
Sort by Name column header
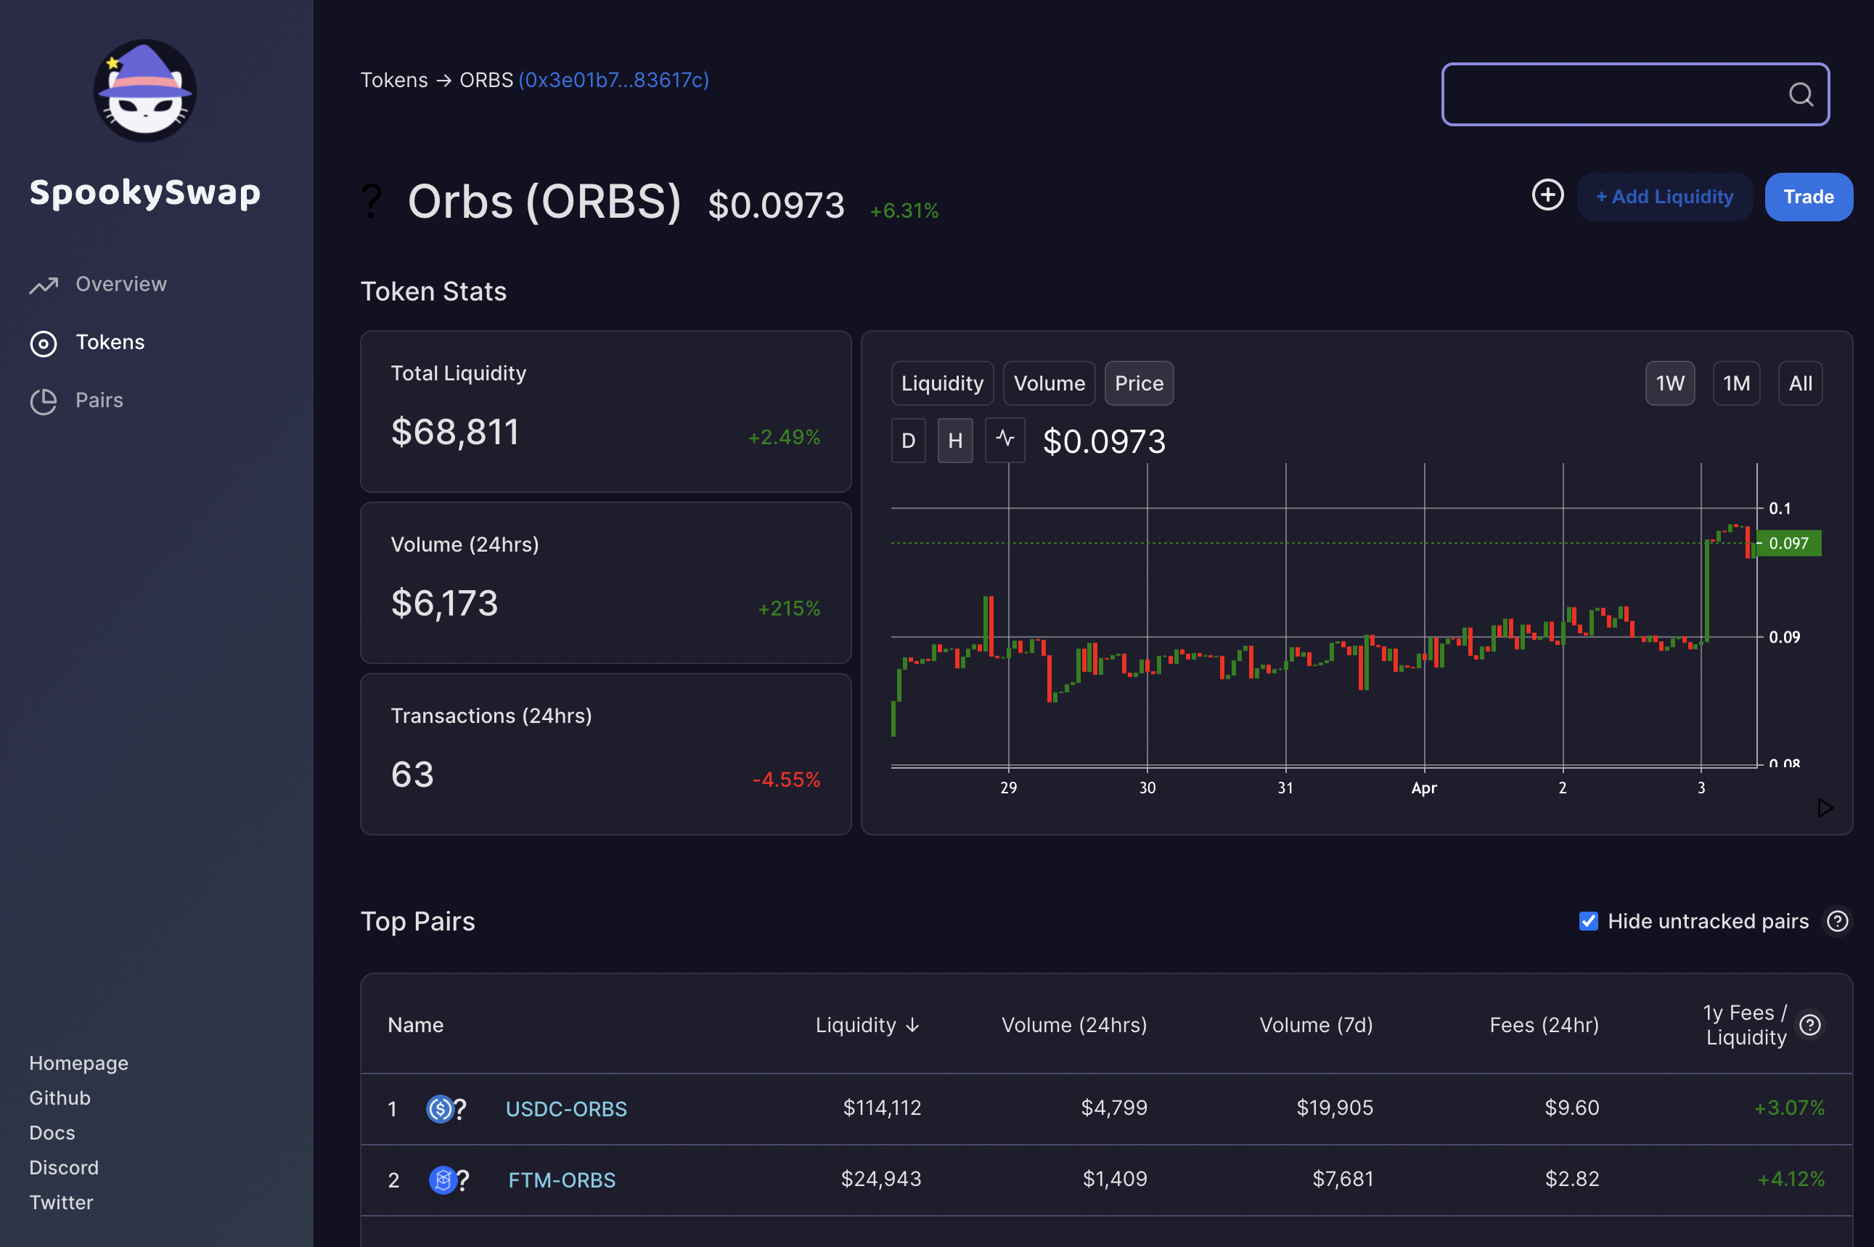[415, 1025]
